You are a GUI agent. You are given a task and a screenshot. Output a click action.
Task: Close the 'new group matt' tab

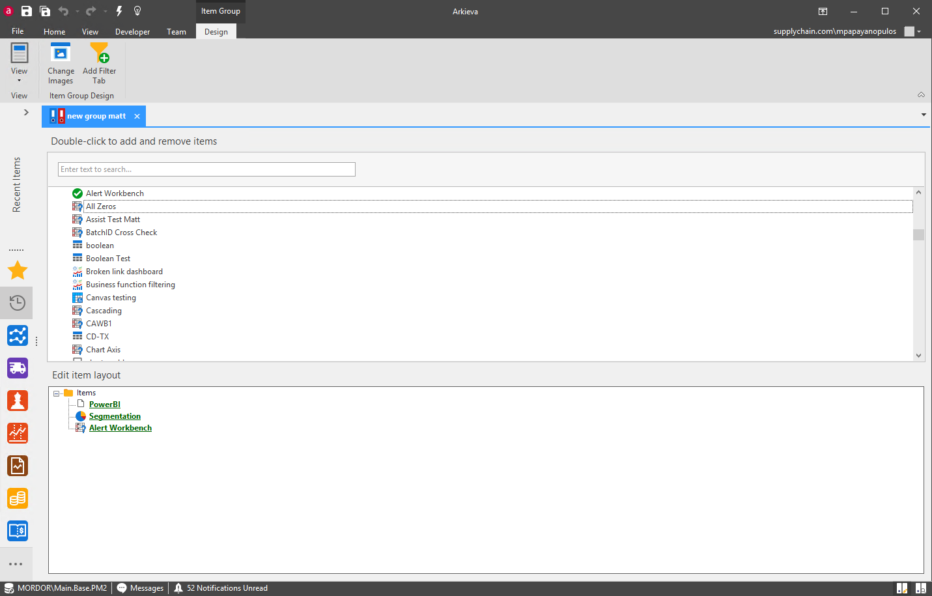(137, 116)
